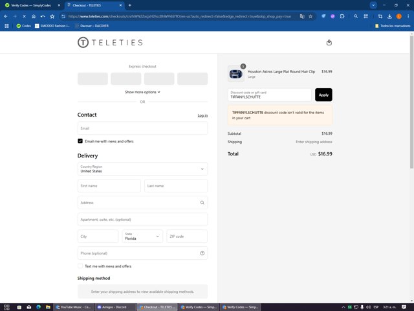Uncheck Email me with news and offers
This screenshot has height=311, width=414.
(x=80, y=141)
